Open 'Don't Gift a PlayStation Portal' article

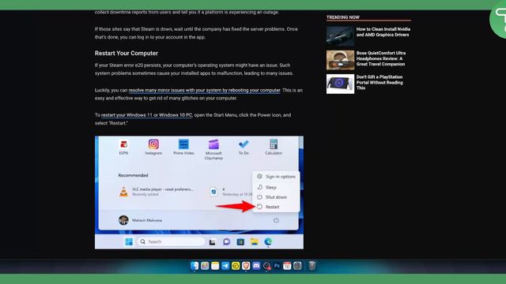[379, 82]
